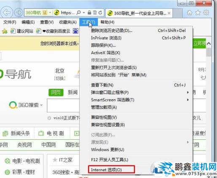Open the gear Tools icon
Viewport: 217px width, 178px height.
tap(206, 13)
